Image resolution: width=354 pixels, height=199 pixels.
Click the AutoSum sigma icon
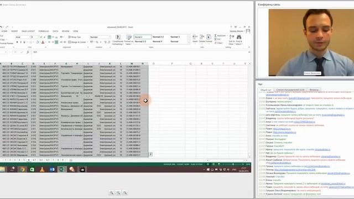[x=215, y=35]
